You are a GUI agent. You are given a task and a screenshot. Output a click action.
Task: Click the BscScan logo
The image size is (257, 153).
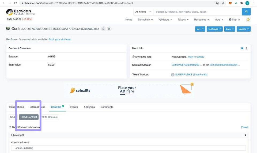21,12
